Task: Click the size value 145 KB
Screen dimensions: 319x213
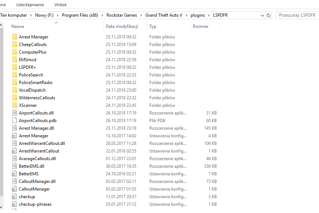Action: pyautogui.click(x=210, y=128)
